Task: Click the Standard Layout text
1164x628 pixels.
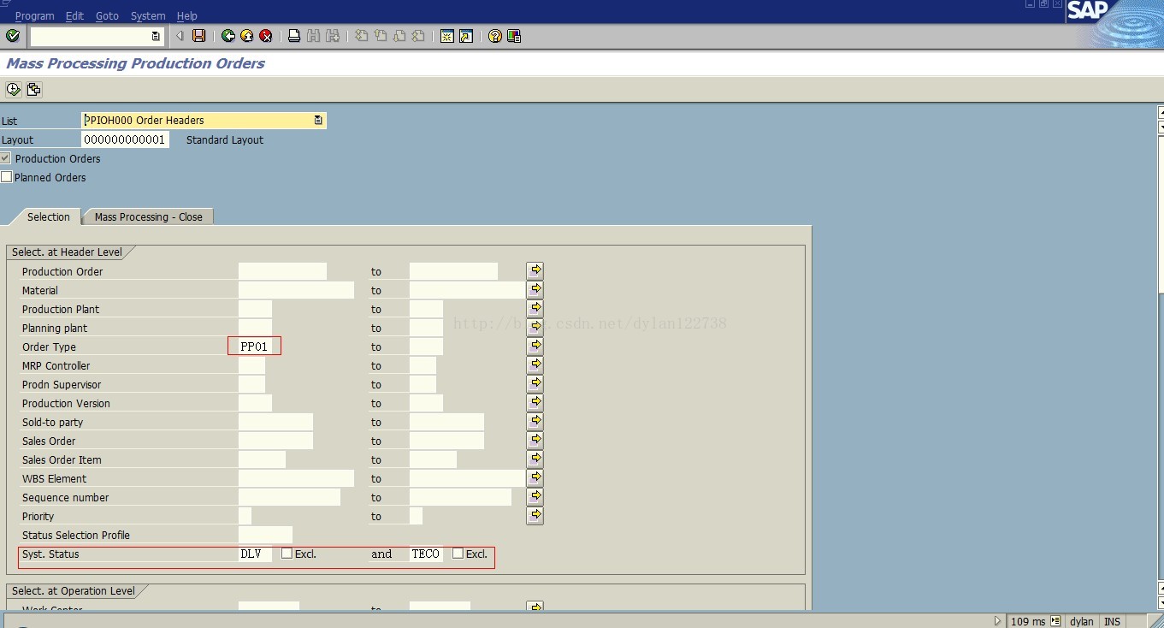Action: coord(225,139)
